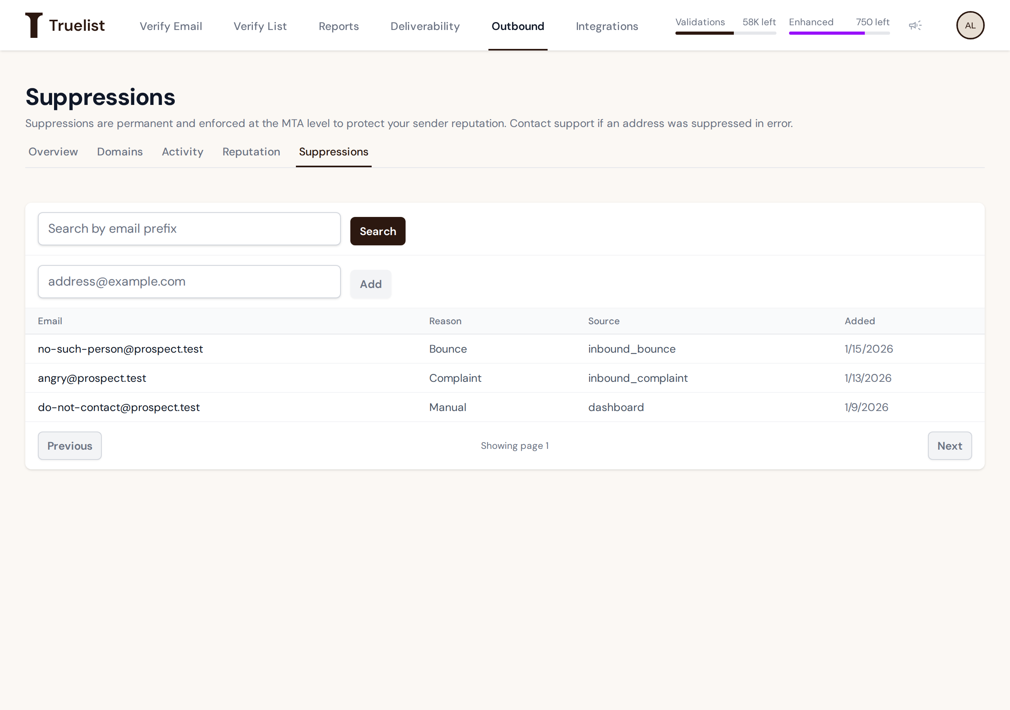View the Reputation tab
Screen dimensions: 1010x710
click(x=251, y=152)
